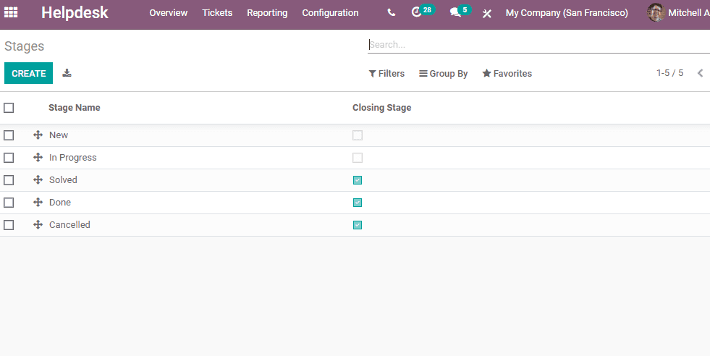The image size is (710, 356).
Task: Toggle Closing Stage for New
Action: (358, 135)
